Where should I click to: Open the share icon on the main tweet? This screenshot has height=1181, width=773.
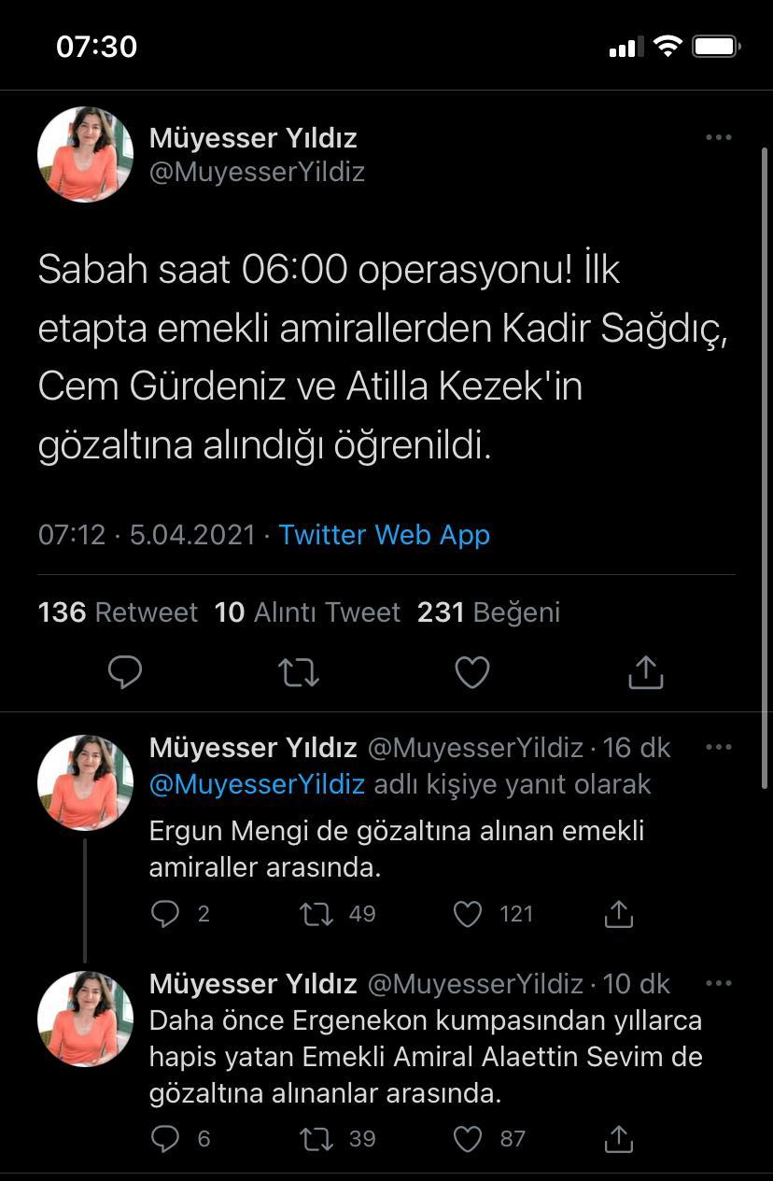645,671
